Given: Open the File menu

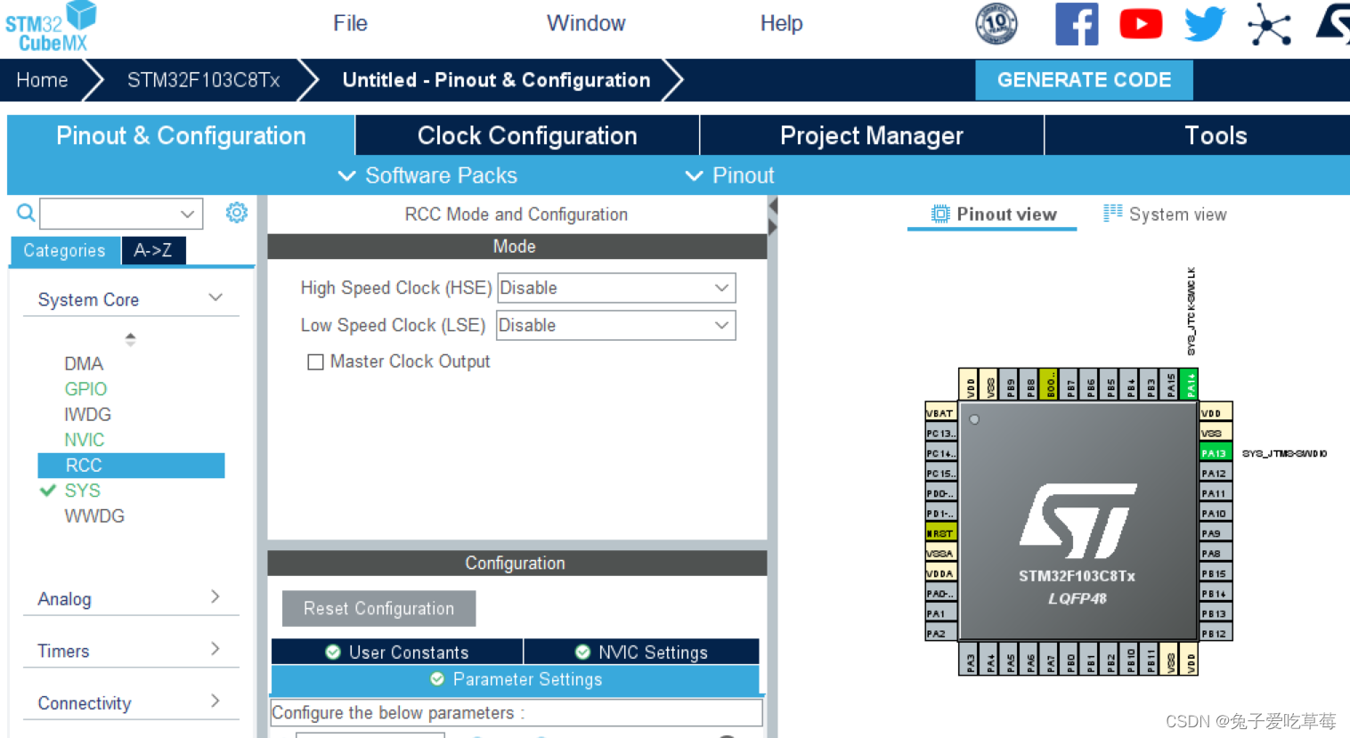Looking at the screenshot, I should [x=350, y=23].
